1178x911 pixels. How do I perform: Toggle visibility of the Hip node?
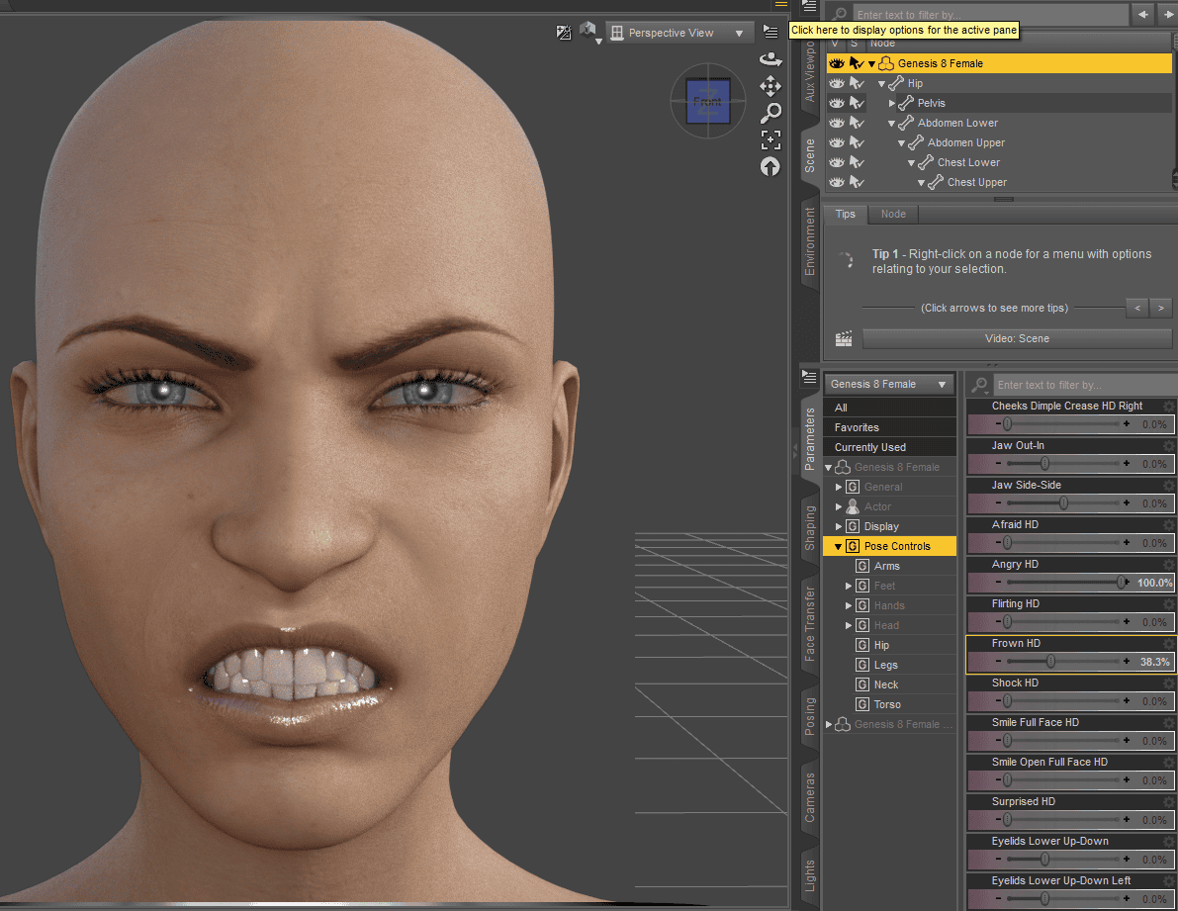point(837,83)
